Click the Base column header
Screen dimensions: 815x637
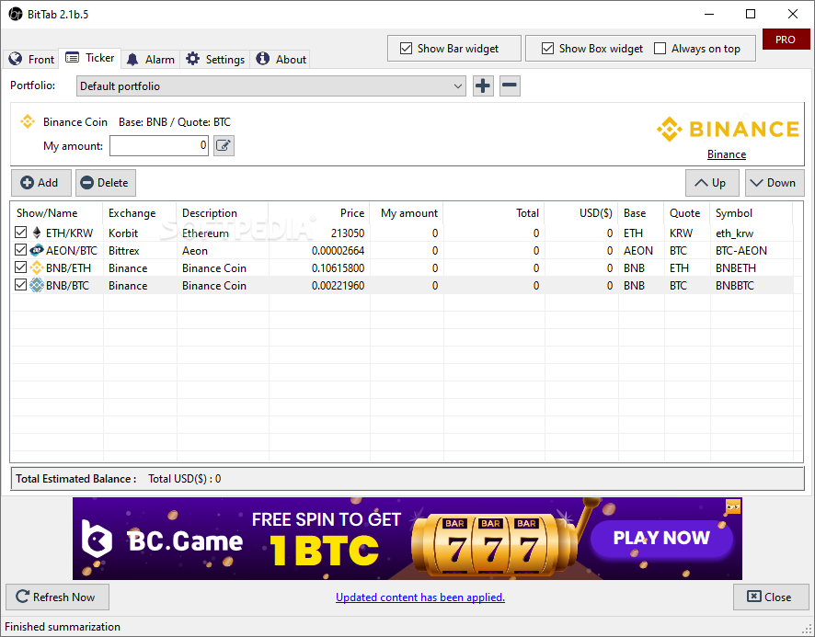click(641, 213)
